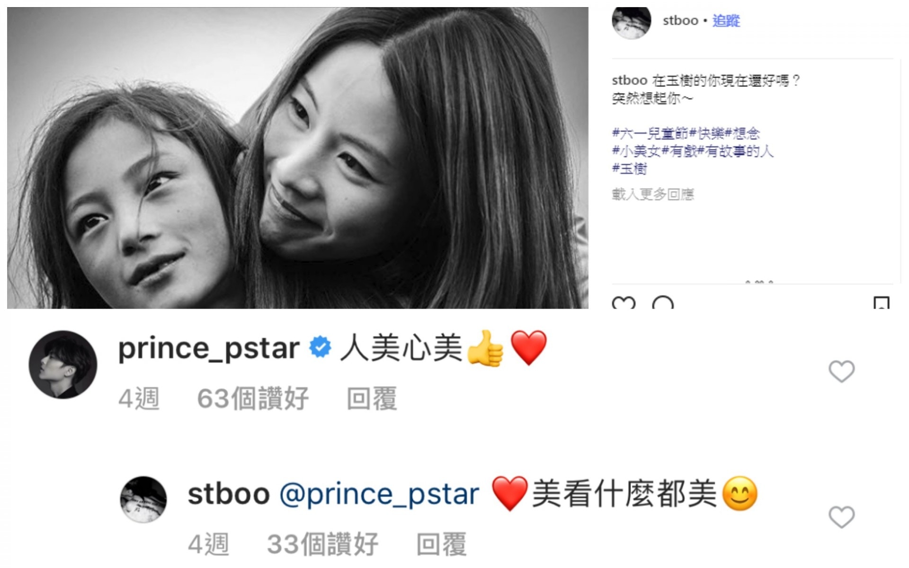Screen dimensions: 909x568
Task: Expand comments with 載入更多回應
Action: pyautogui.click(x=652, y=194)
